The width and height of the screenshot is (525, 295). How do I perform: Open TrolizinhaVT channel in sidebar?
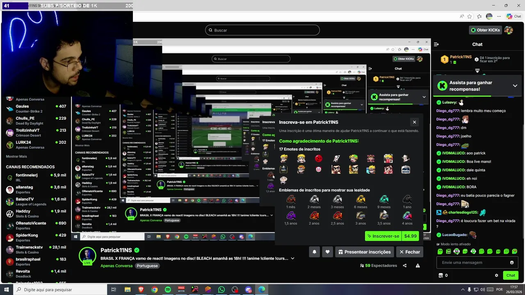click(36, 133)
